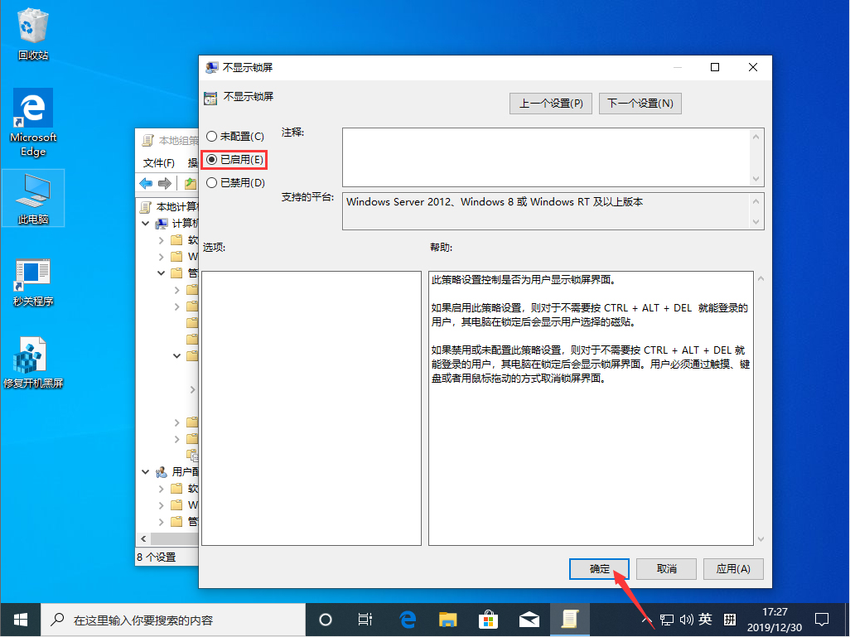Screen dimensions: 850x637
Task: Open the Mail app from the taskbar
Action: coord(529,619)
